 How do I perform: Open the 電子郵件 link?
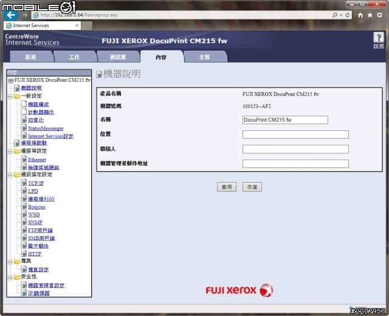click(x=38, y=246)
